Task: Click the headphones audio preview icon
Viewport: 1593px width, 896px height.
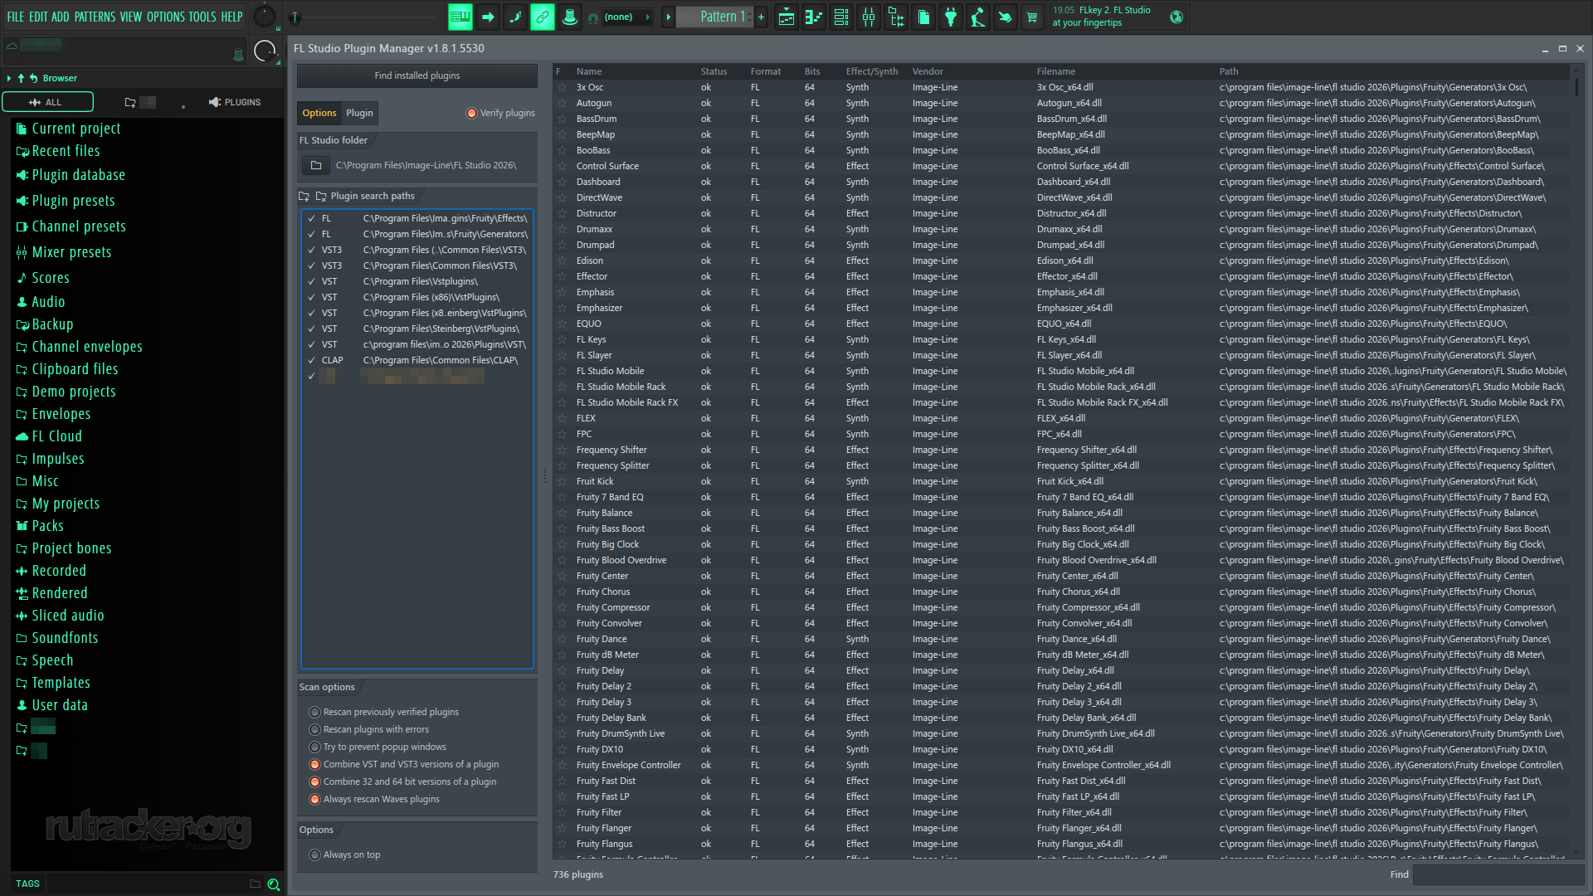Action: (x=593, y=17)
